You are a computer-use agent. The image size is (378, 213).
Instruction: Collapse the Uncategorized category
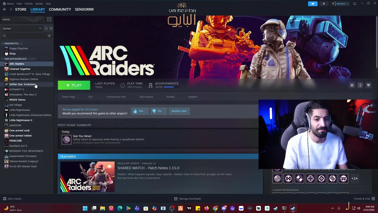pyautogui.click(x=2, y=59)
